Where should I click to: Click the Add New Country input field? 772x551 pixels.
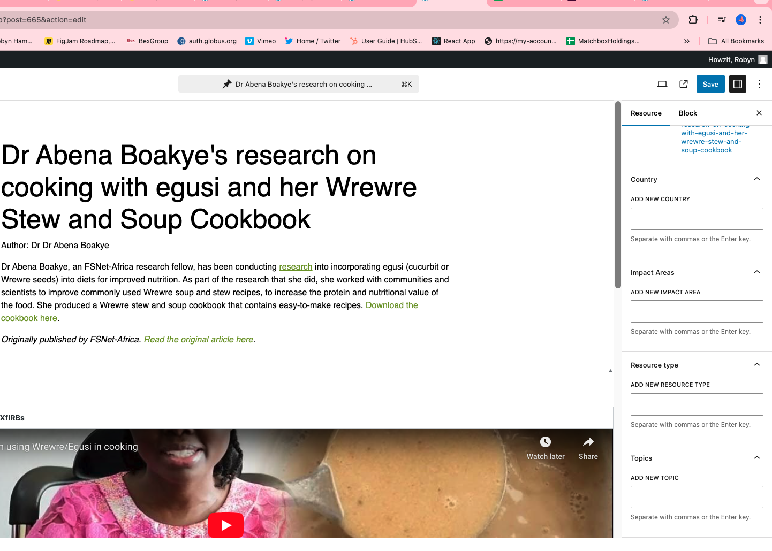tap(697, 219)
